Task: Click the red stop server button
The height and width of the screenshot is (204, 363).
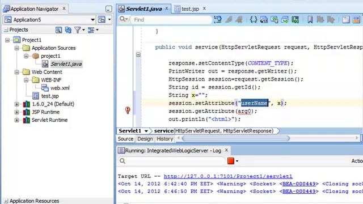Action: pos(231,161)
